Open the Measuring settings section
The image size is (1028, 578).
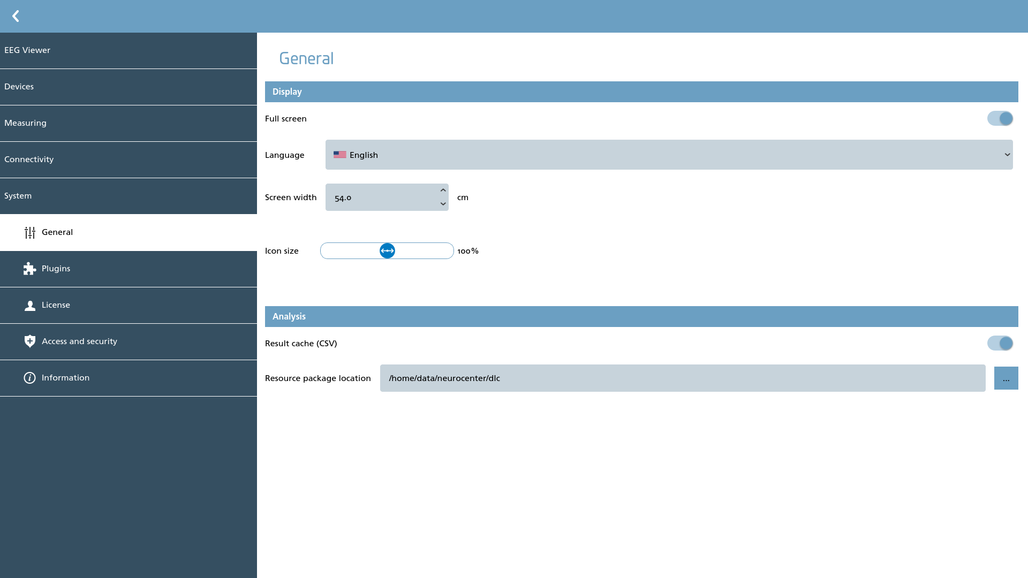(x=128, y=123)
